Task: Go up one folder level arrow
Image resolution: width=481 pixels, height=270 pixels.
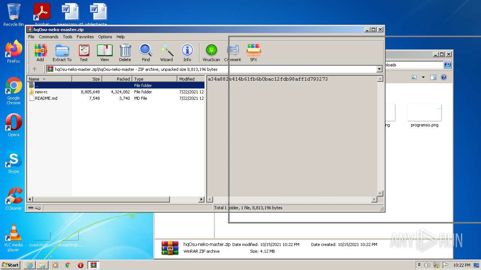Action: point(35,69)
